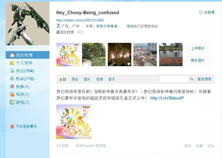Switch to the 原创 tab
Viewport: 222px width, 158px height.
pyautogui.click(x=75, y=79)
